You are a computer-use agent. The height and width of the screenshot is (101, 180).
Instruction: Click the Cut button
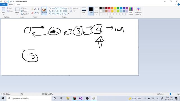point(9,8)
